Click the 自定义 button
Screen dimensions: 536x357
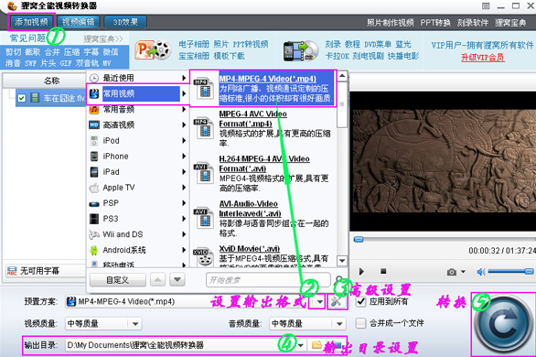118,280
